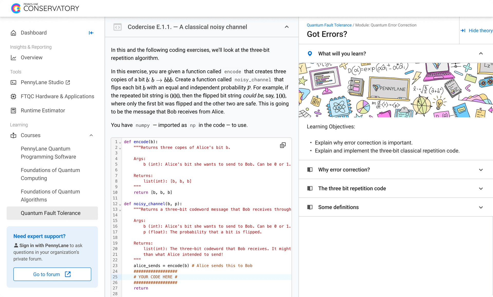Click the PennyLane Studio terminal icon
The width and height of the screenshot is (493, 297).
(x=14, y=82)
